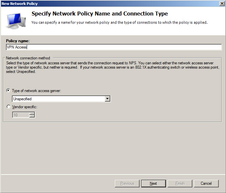
Task: Click the Policy name label
Action: [18, 41]
